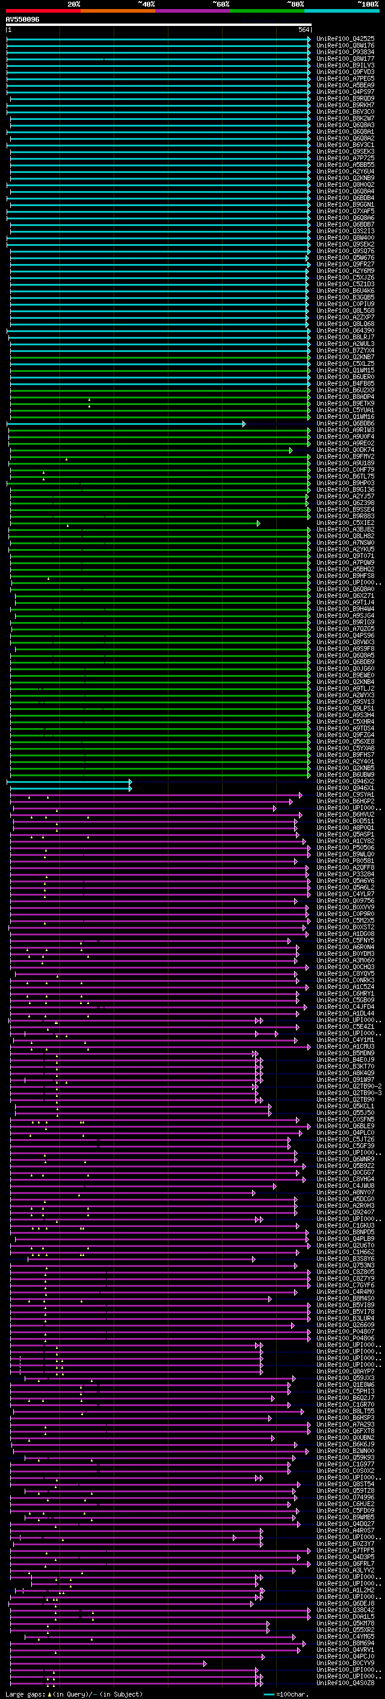
Task: Click the UniRef100_B6K6J9 label
Action: coord(345,1445)
